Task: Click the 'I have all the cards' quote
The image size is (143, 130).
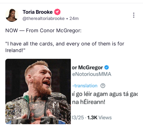Action: coord(65,47)
